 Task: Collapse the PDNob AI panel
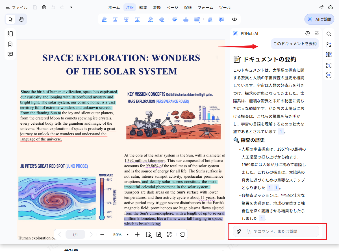(x=317, y=33)
